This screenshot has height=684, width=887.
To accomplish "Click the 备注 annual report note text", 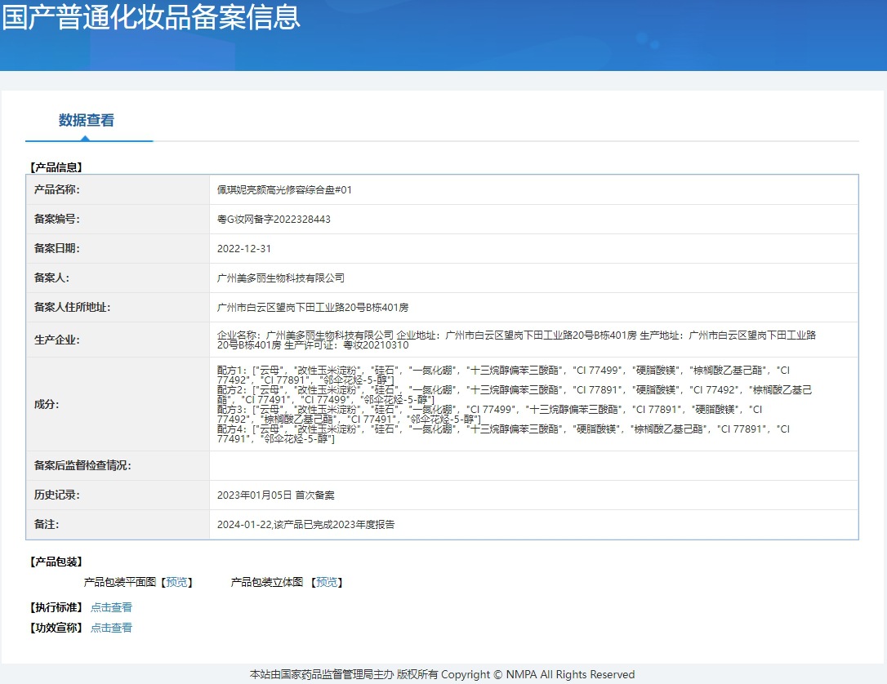I will click(305, 524).
